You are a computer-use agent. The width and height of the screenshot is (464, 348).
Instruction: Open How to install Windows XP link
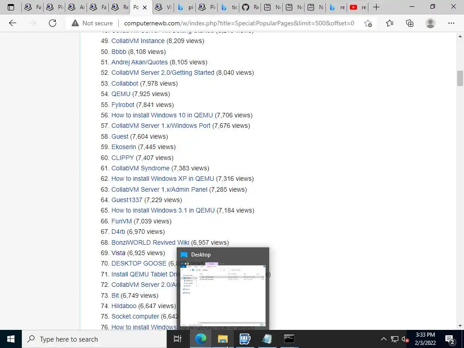[x=163, y=179]
